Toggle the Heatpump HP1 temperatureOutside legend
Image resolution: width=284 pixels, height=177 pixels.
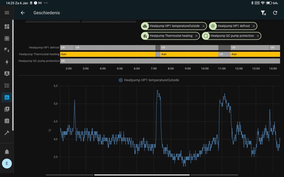pyautogui.click(x=149, y=80)
